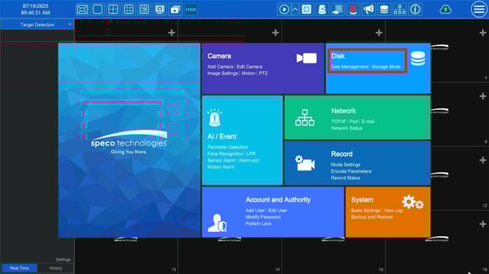Select the four-camera grid layout
The image size is (489, 274).
click(x=113, y=9)
